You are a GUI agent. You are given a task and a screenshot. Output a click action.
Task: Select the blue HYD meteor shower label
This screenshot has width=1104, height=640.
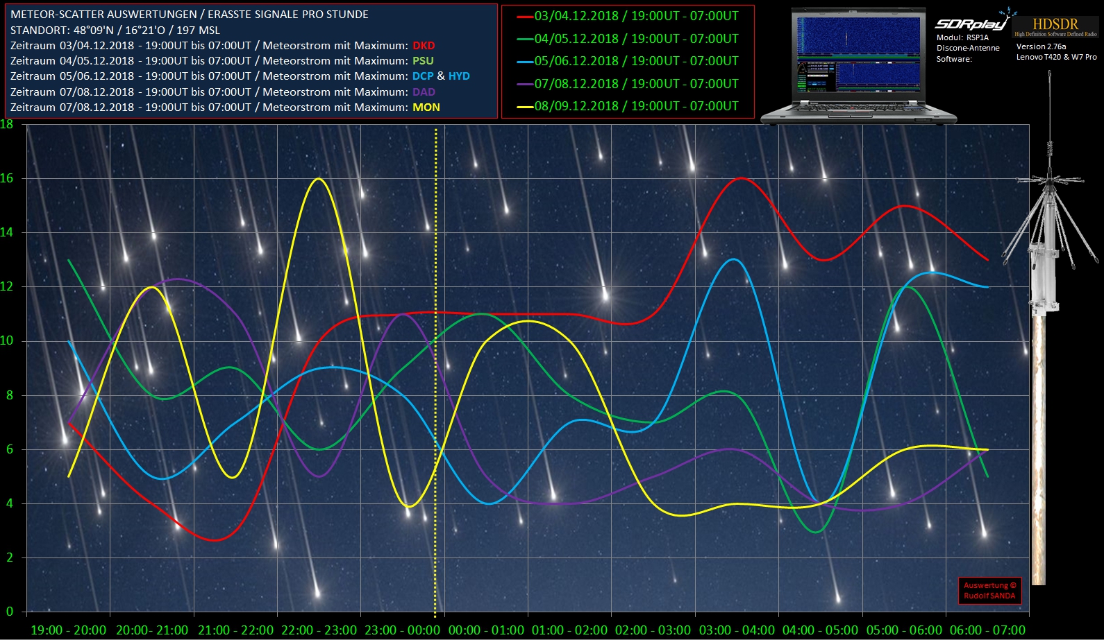(459, 76)
